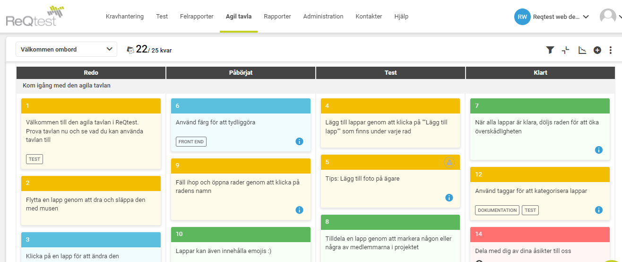Screen dimensions: 622x262
Task: Click the plus icon to add item
Action: click(597, 50)
